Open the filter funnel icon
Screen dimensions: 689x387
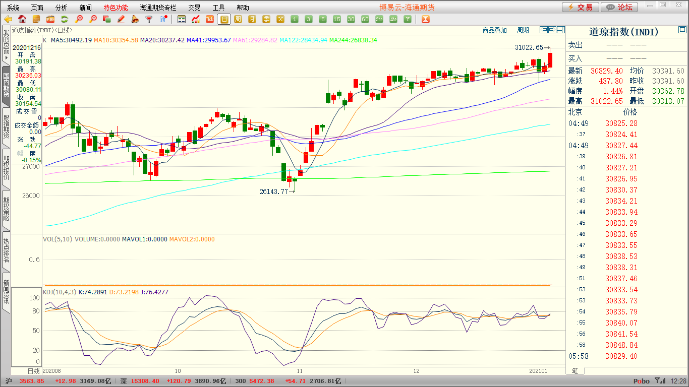click(149, 20)
